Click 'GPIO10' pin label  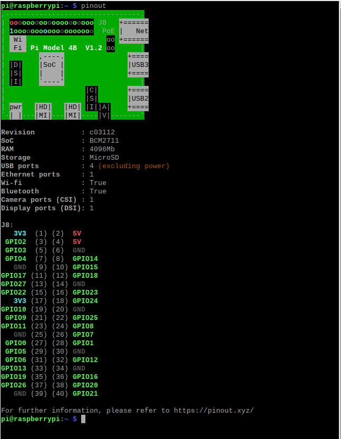coord(14,309)
